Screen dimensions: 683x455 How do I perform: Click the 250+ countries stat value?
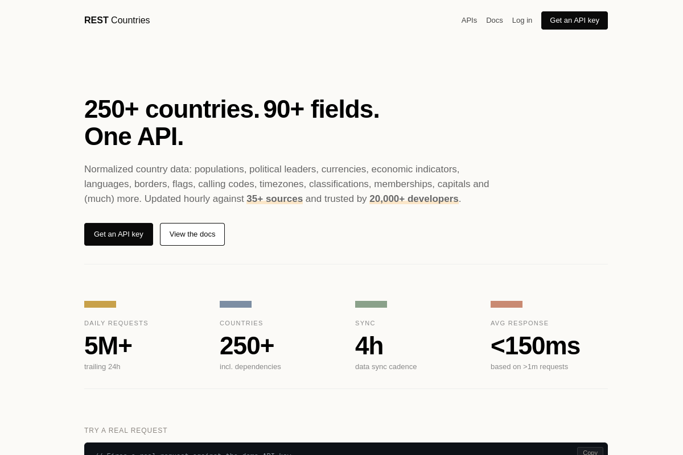coord(247,346)
